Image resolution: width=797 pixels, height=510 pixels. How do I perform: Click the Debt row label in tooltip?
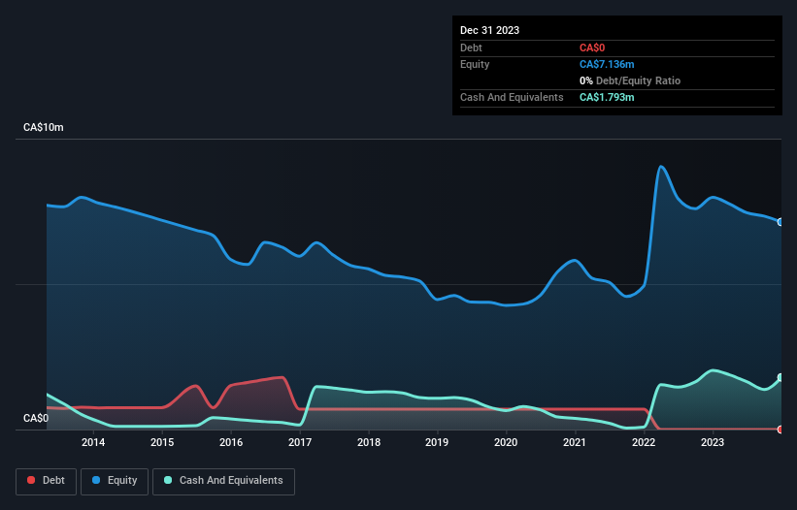click(x=471, y=48)
